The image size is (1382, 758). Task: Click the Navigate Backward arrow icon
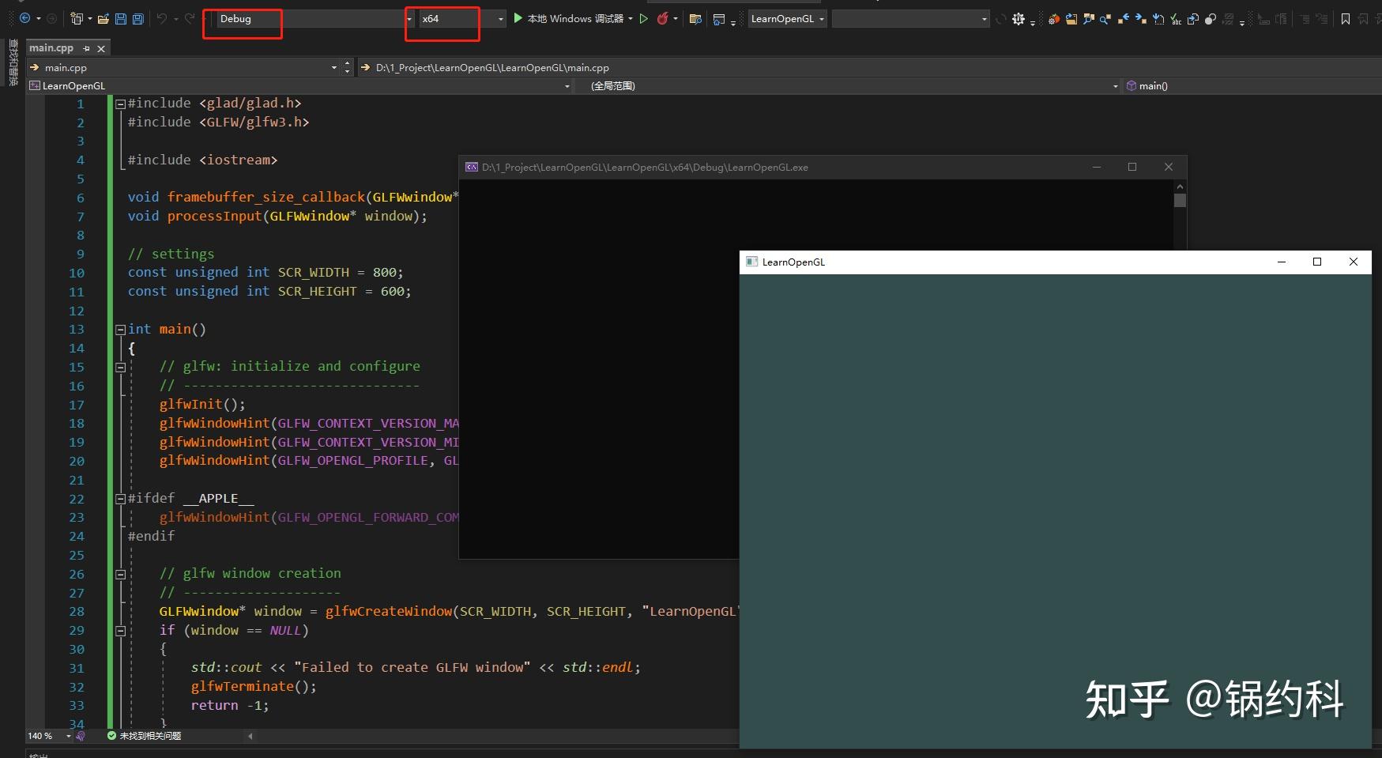[23, 18]
